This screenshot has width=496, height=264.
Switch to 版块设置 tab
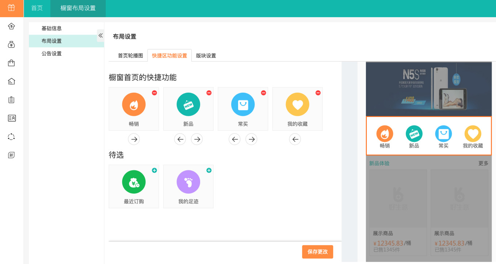click(x=206, y=55)
